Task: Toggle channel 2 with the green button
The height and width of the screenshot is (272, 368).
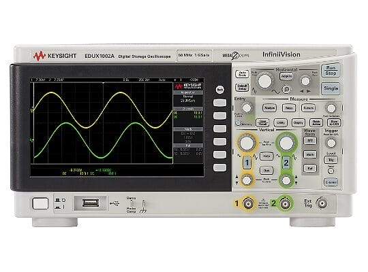Action: 286,163
